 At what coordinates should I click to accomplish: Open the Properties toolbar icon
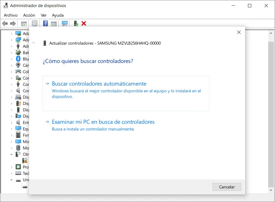[35, 23]
